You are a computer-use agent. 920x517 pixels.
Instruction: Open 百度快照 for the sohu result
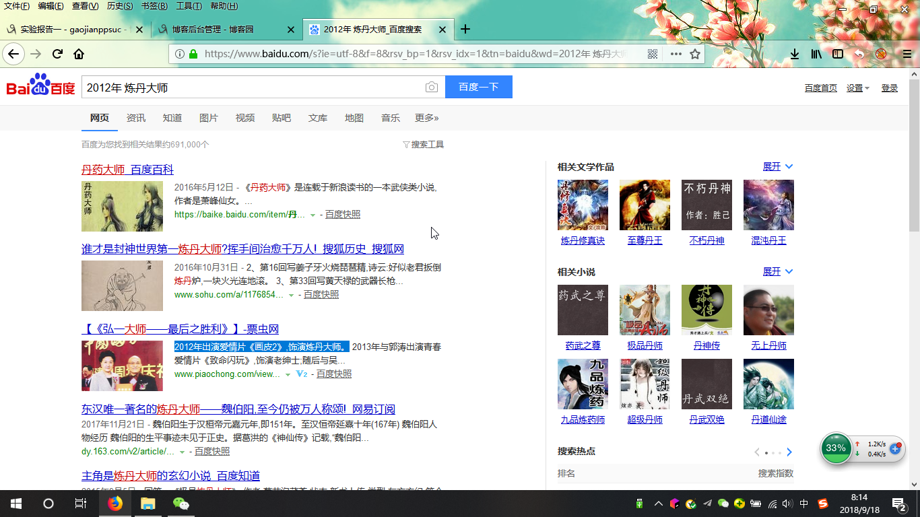[x=321, y=295]
